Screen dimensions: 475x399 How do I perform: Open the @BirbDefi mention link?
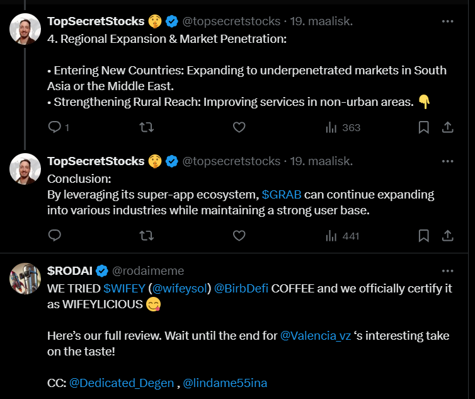coord(241,288)
